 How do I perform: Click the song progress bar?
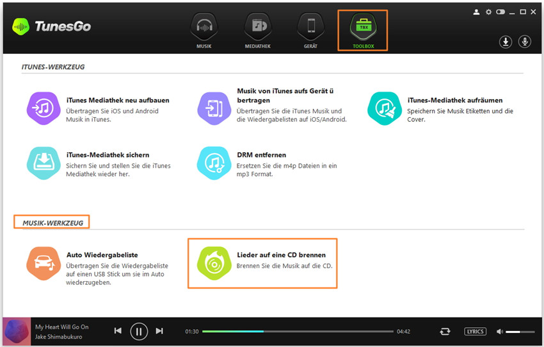[298, 332]
